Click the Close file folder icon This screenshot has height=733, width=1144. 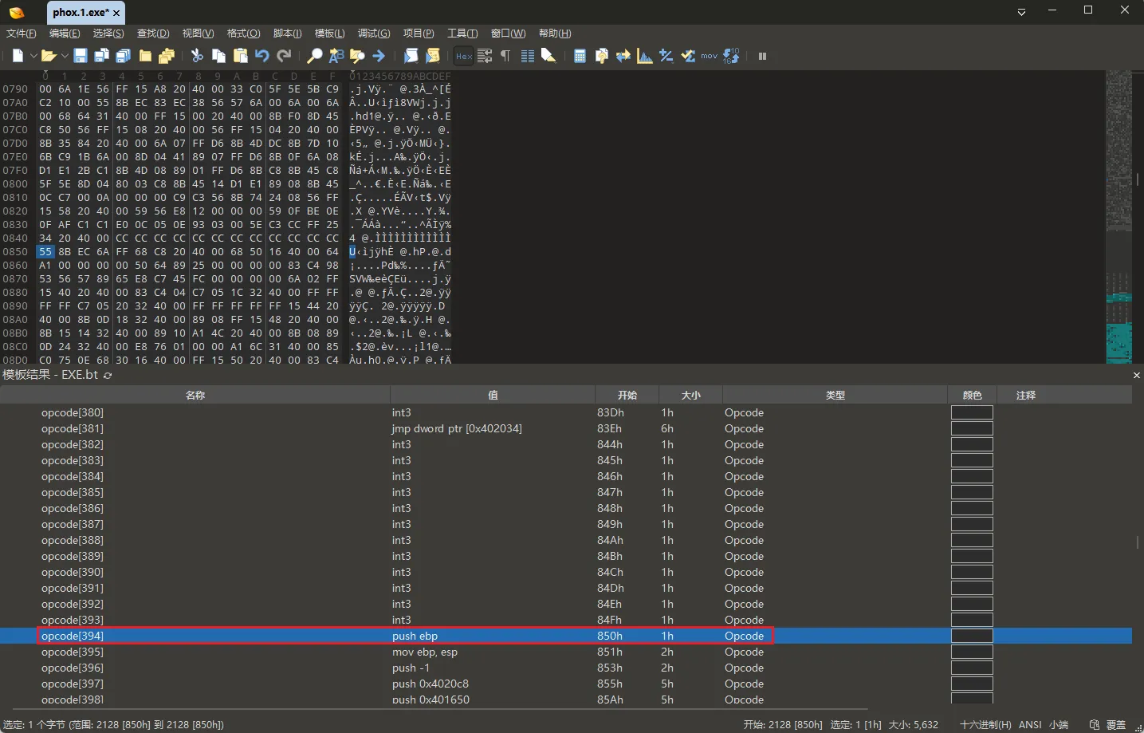tap(145, 56)
